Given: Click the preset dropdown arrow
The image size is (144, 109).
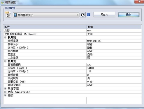Looking at the screenshot, I should click(78, 15).
